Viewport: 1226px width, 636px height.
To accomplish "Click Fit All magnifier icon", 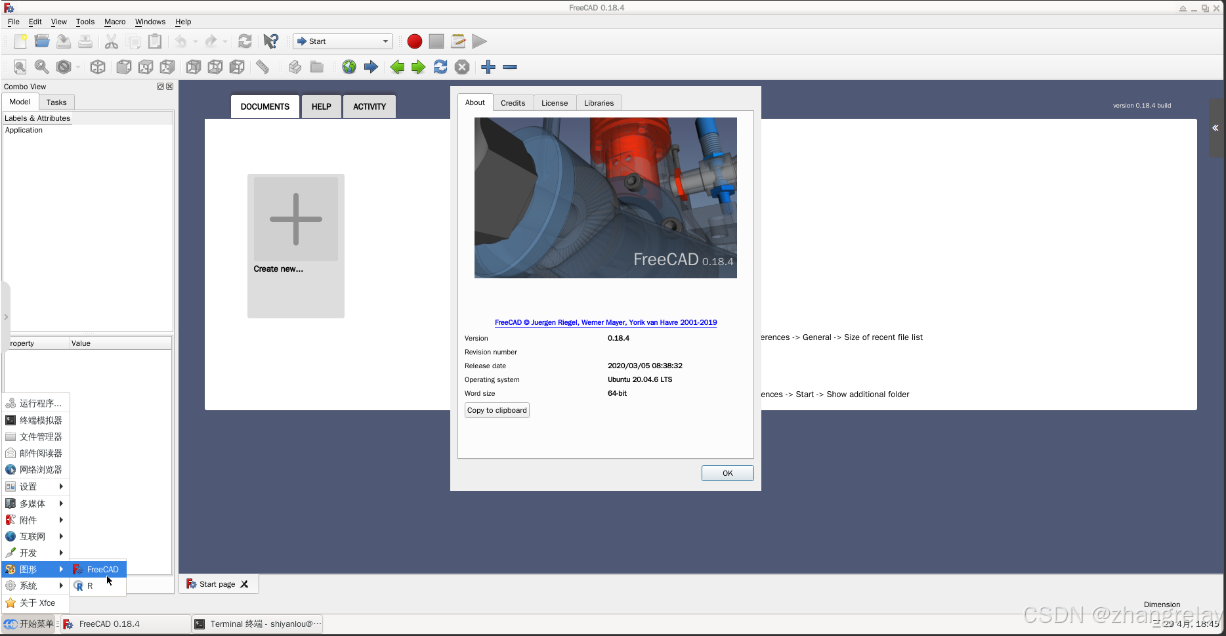I will [20, 67].
